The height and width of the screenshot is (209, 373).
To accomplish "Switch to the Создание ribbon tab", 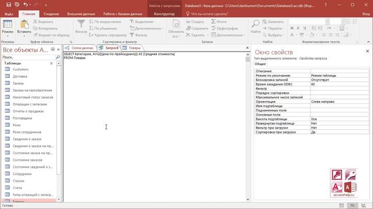I will click(x=51, y=14).
